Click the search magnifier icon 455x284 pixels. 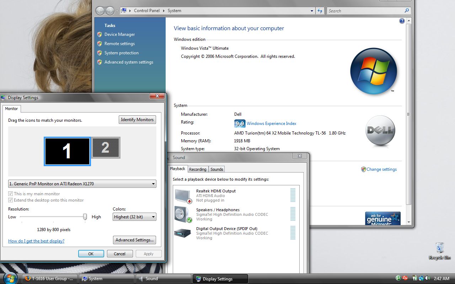click(407, 11)
